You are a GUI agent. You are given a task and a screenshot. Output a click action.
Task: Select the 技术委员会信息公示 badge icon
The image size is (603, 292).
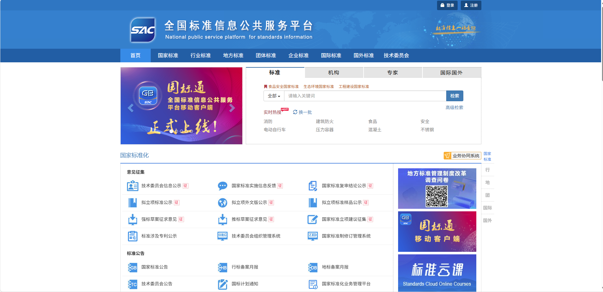133,186
